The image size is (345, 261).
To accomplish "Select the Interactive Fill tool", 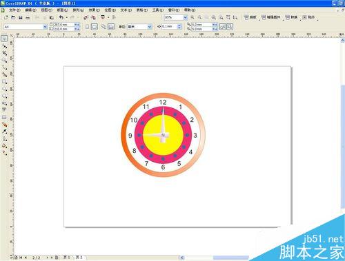I will pyautogui.click(x=4, y=153).
